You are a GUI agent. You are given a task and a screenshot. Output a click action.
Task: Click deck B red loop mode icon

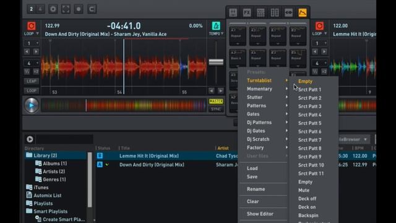pos(319,26)
